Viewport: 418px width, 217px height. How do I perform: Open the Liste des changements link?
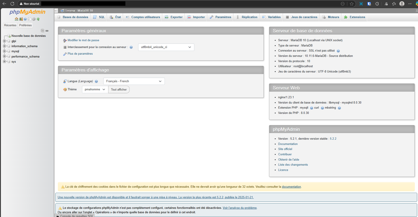click(293, 165)
